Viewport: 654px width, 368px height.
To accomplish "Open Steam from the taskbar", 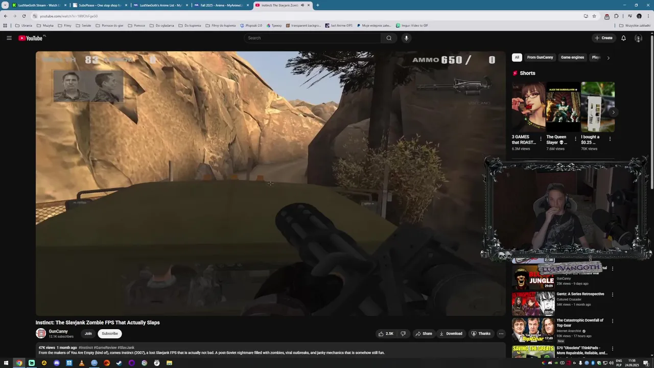I will (x=119, y=363).
